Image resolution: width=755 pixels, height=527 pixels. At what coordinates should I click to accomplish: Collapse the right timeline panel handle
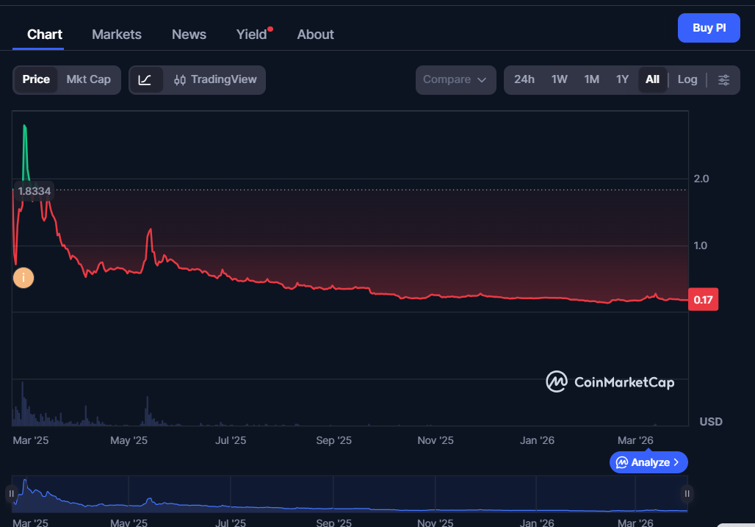(x=686, y=493)
